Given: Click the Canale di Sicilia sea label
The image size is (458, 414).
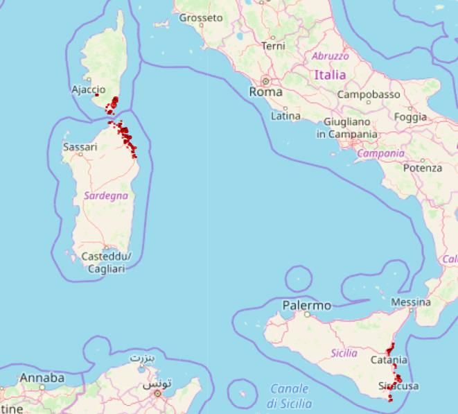Looking at the screenshot, I should point(289,397).
